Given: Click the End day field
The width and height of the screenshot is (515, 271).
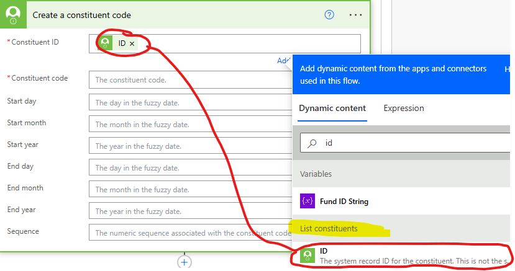Looking at the screenshot, I should [x=191, y=167].
